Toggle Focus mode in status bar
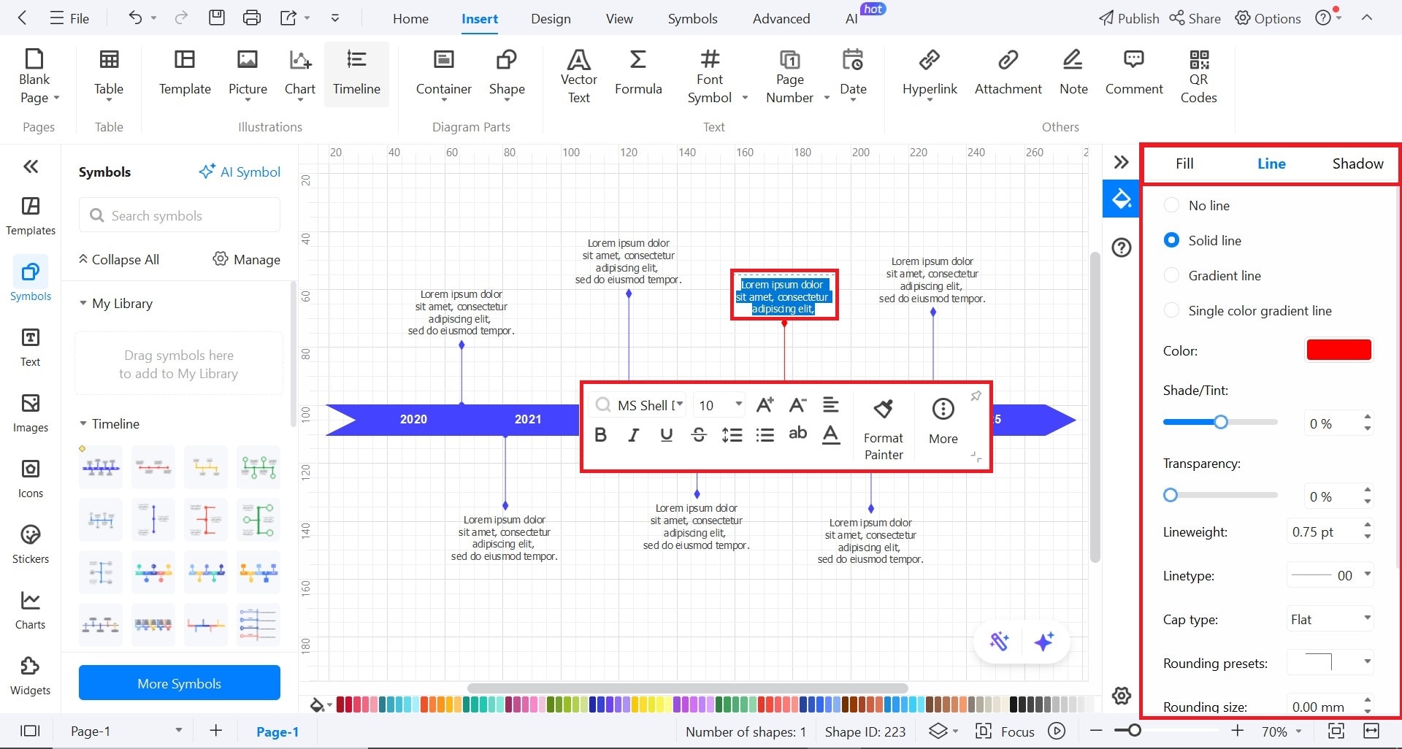The width and height of the screenshot is (1402, 749). click(1005, 731)
